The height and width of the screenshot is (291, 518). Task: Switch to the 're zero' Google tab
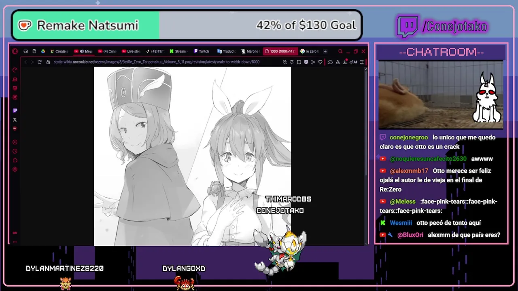pyautogui.click(x=310, y=51)
